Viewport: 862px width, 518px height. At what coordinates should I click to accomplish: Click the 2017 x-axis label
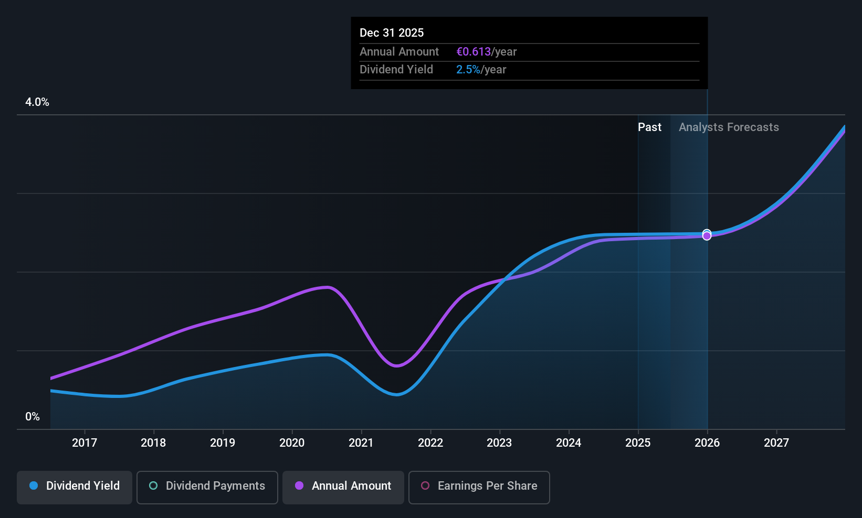pyautogui.click(x=85, y=443)
